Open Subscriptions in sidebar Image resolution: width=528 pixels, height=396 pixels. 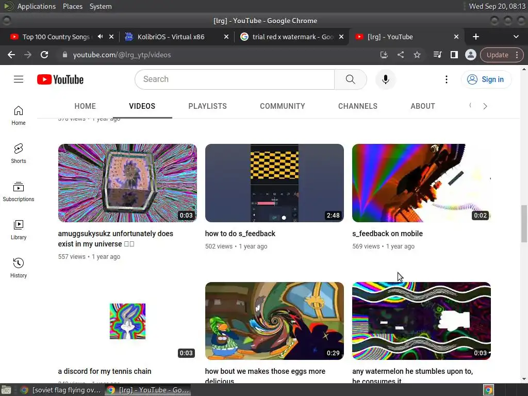click(19, 192)
